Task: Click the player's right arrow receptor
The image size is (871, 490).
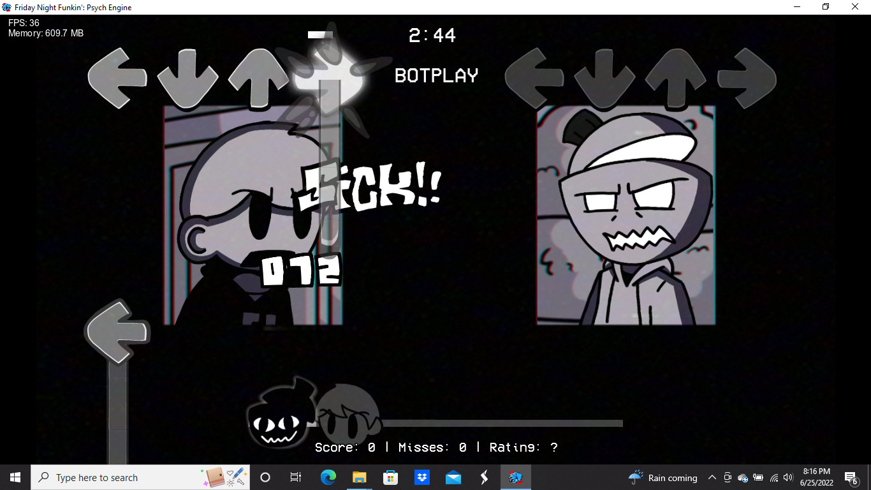Action: click(747, 78)
